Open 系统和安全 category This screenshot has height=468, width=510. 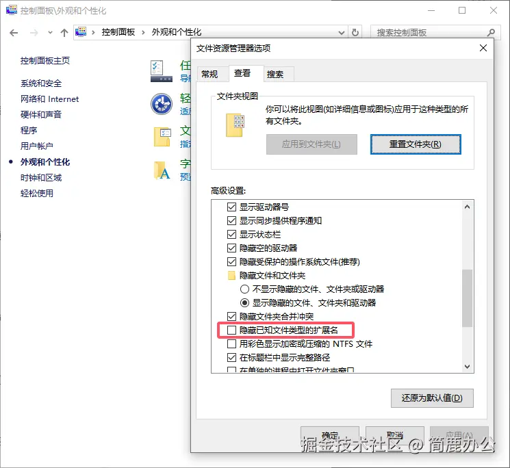pyautogui.click(x=41, y=83)
